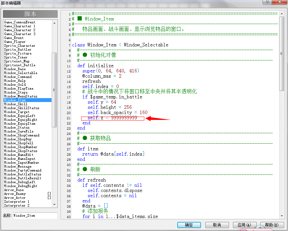Select Window_ShopCommand script
This screenshot has width=288, height=231.
point(22,135)
